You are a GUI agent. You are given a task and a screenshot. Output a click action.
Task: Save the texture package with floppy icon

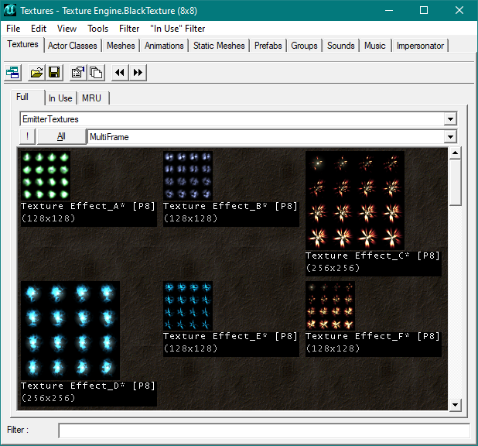pos(54,73)
